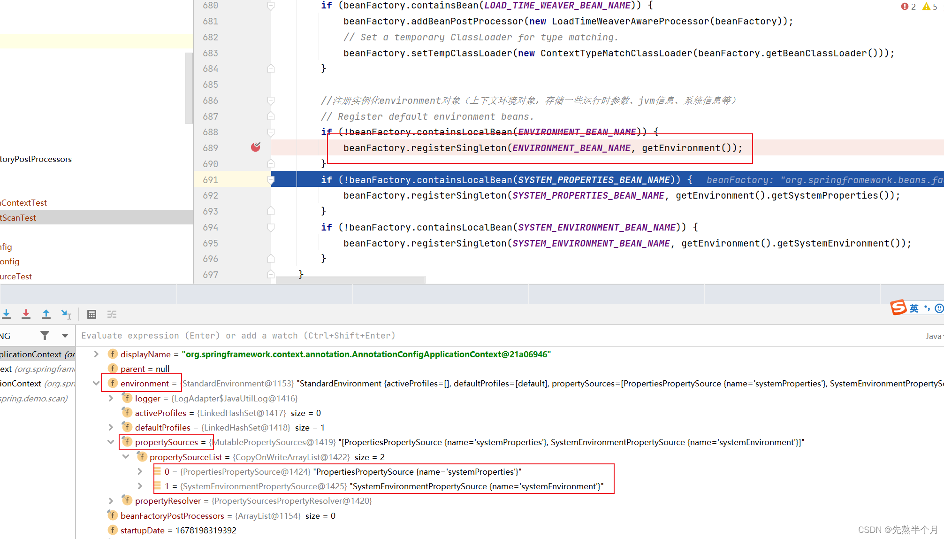This screenshot has width=944, height=539.
Task: Collapse the environment variable node
Action: tap(96, 383)
